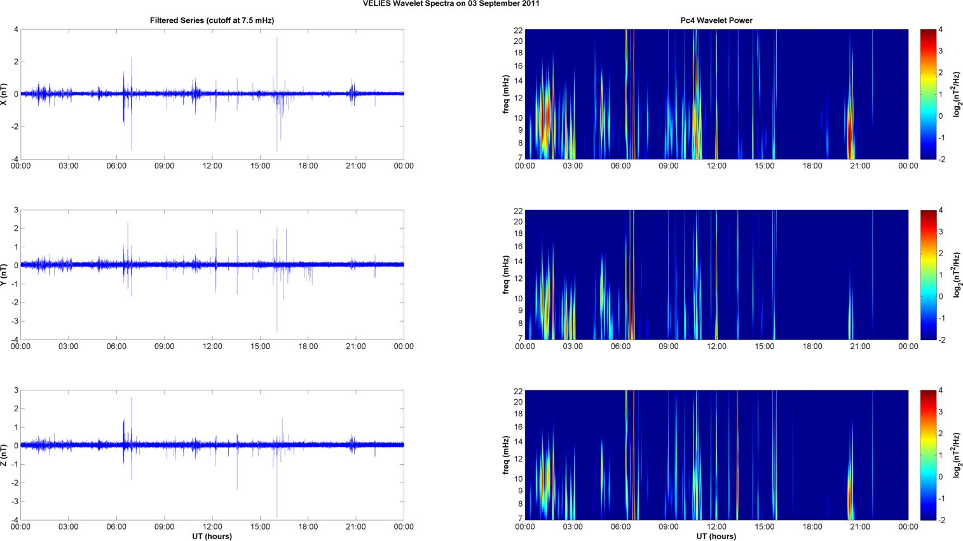Click the middle wavelet power spectrogram
Screen dimensions: 963x541
pyautogui.click(x=716, y=275)
